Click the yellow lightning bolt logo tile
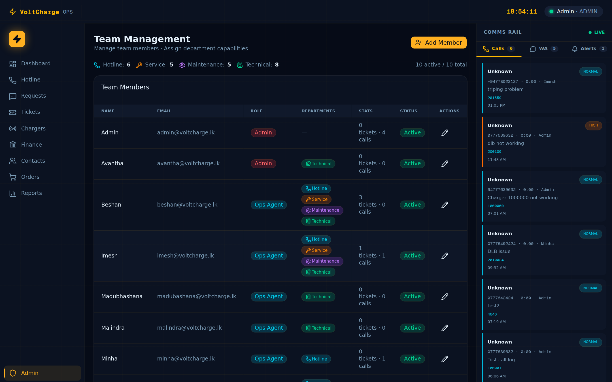Image resolution: width=612 pixels, height=382 pixels. (17, 39)
